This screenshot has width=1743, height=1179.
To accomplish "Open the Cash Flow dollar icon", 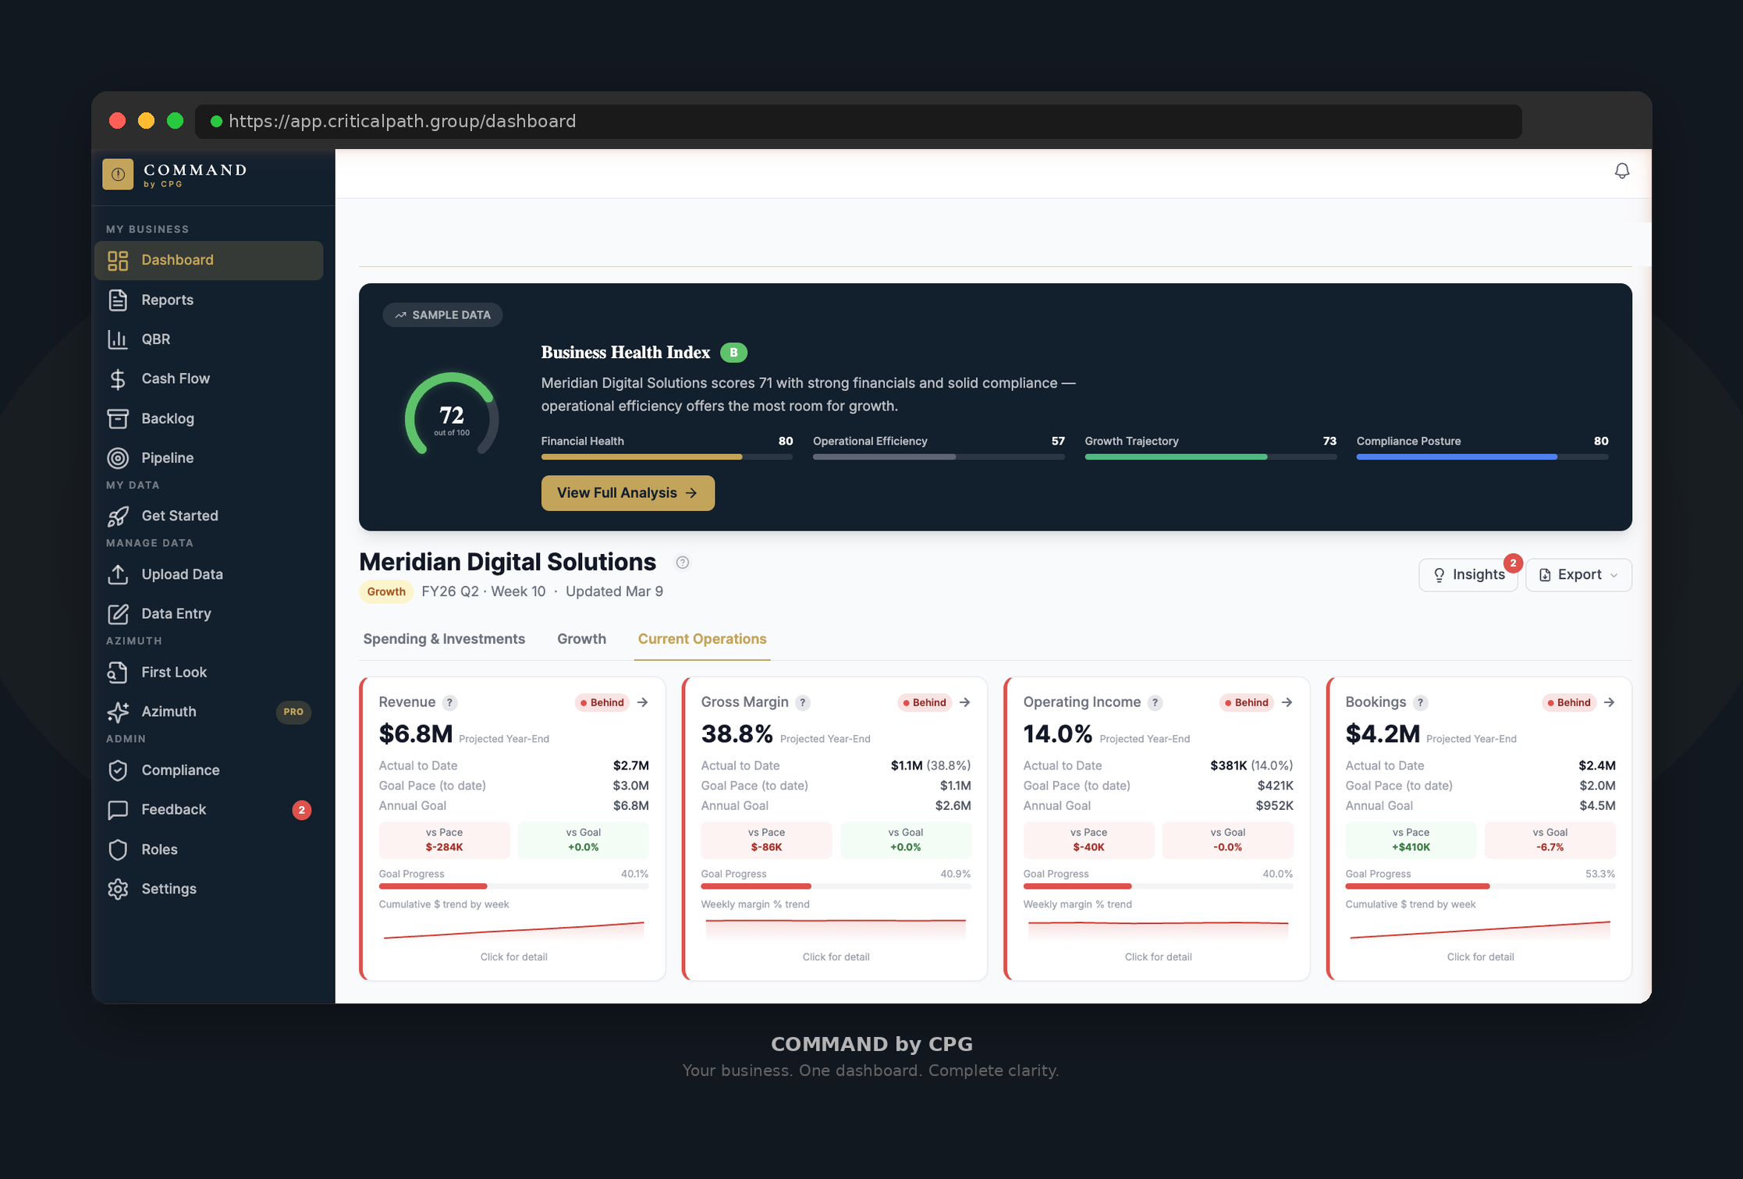I will tap(118, 378).
